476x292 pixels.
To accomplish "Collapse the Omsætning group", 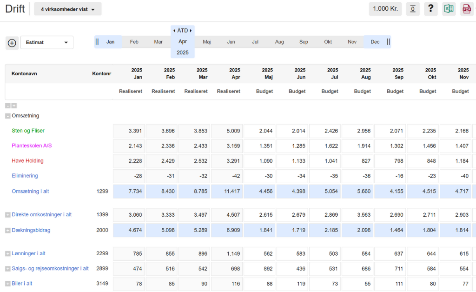I will (8, 116).
